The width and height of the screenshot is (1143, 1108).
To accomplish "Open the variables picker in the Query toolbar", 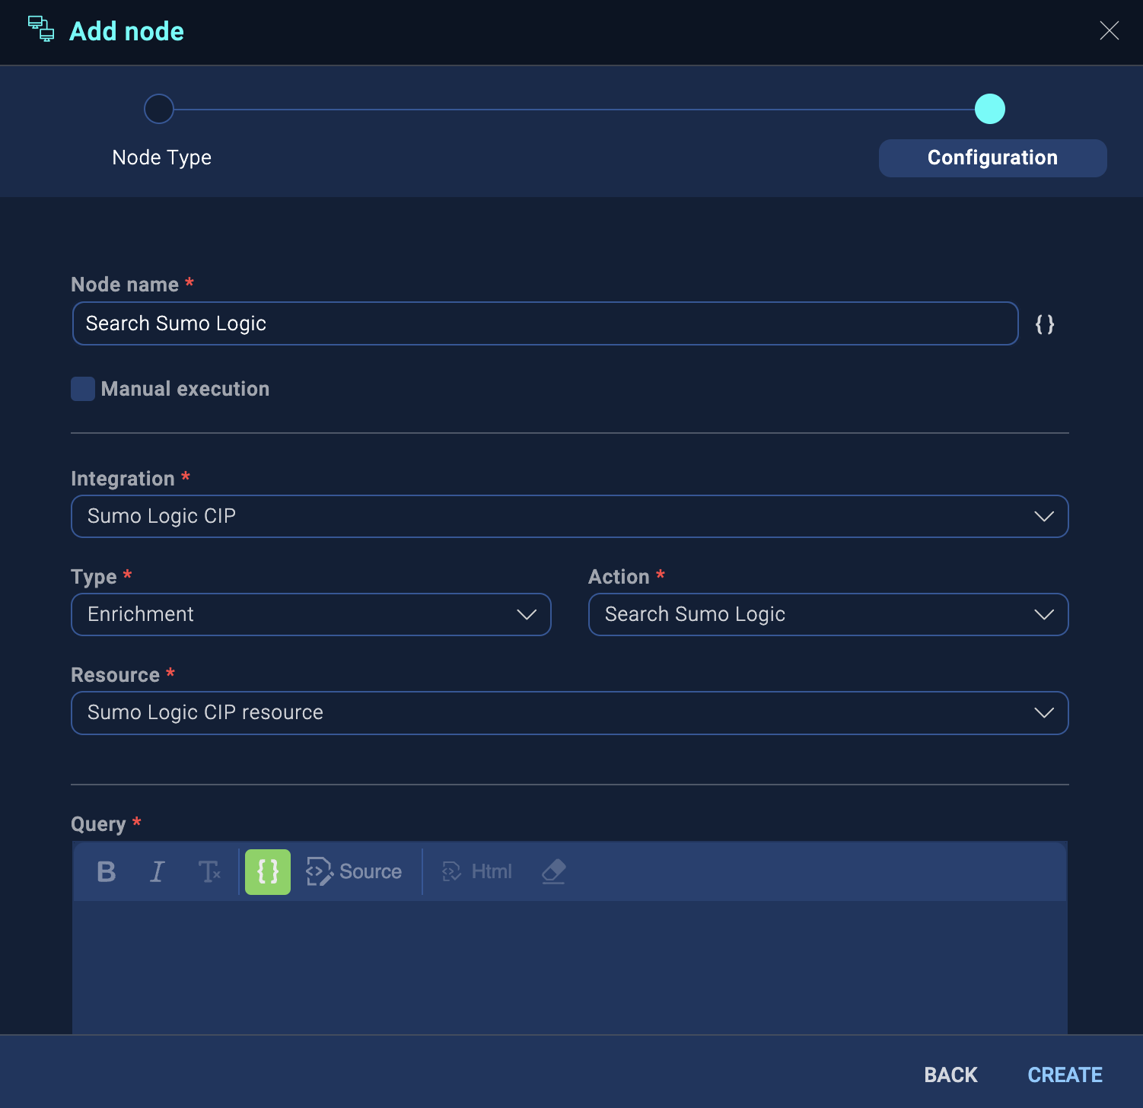I will point(267,872).
